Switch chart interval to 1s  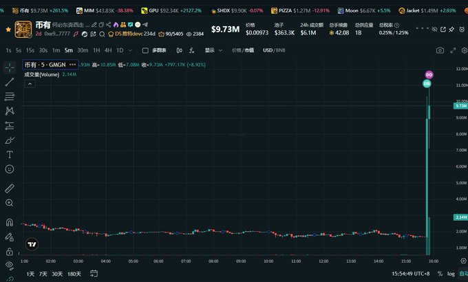[8, 50]
